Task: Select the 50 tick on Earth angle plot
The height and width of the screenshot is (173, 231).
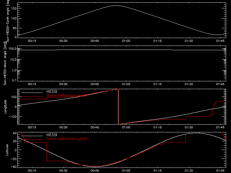Action: (x=15, y=28)
